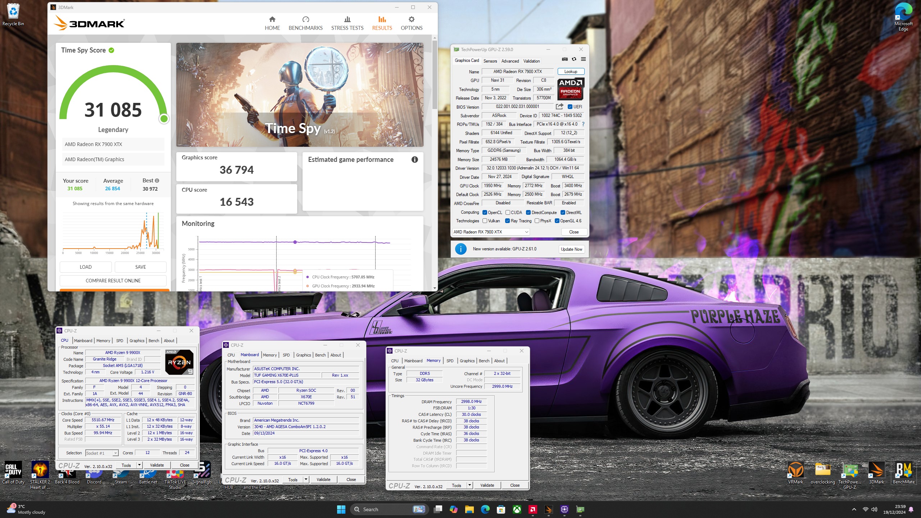Toggle the PhysX checkbox in GPU-Z
Image resolution: width=921 pixels, height=518 pixels.
point(537,221)
